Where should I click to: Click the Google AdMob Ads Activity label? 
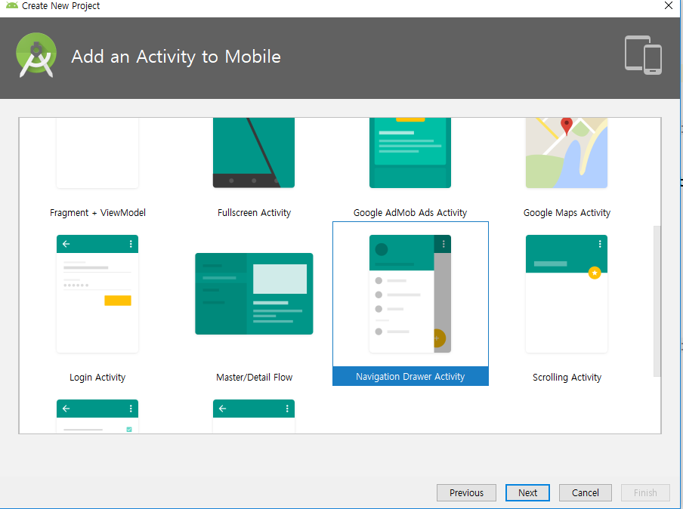coord(410,212)
